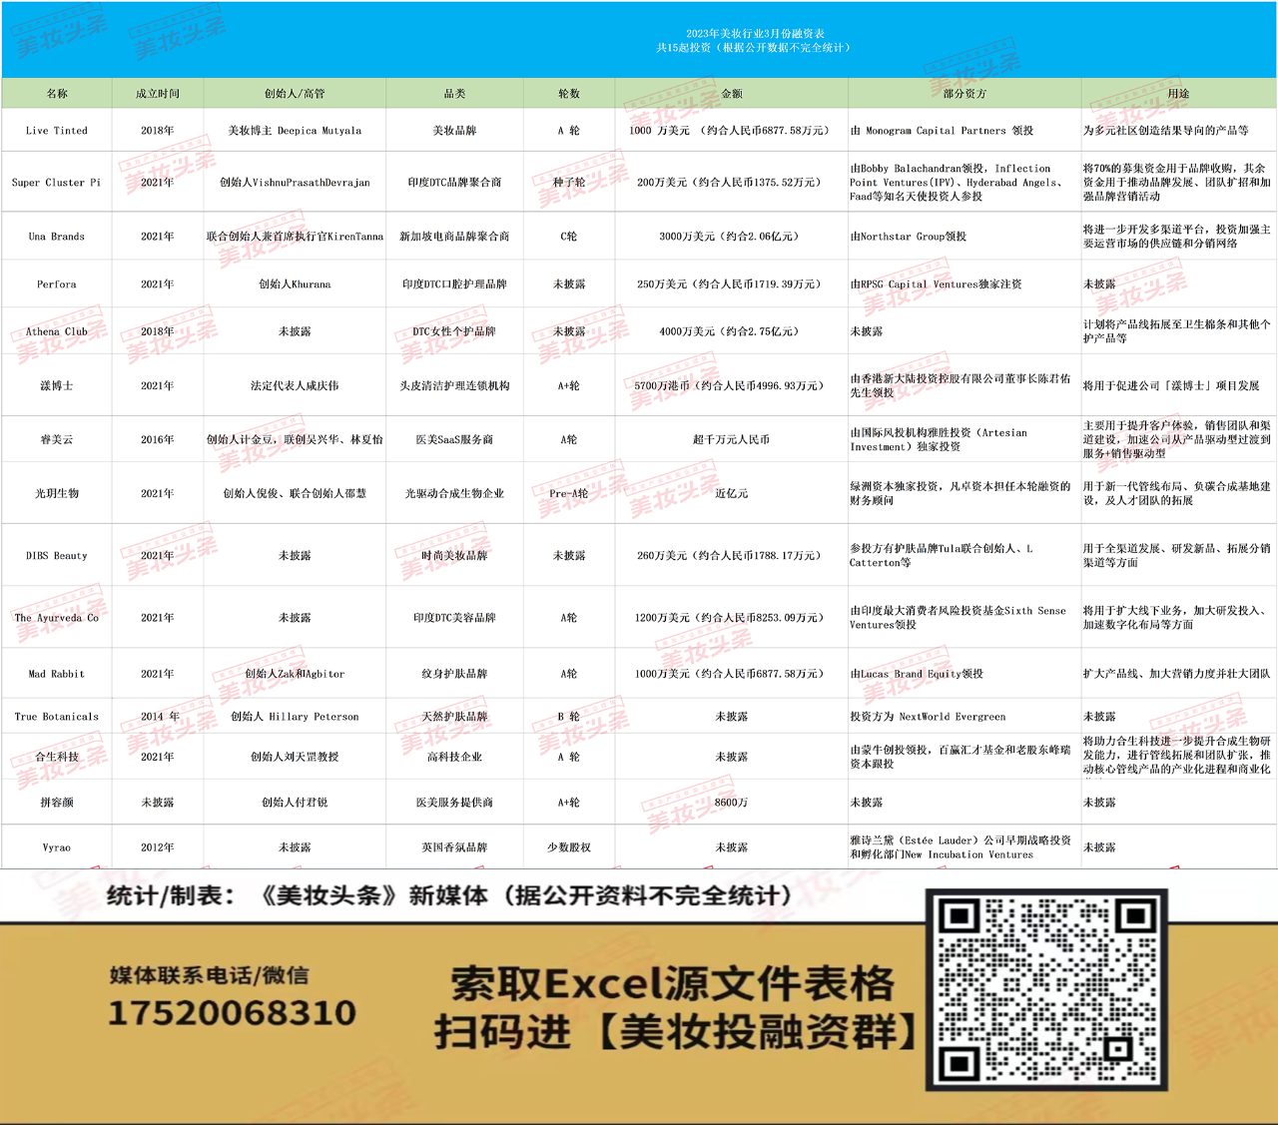Click the True Botanicals name cell
Viewport: 1278px width, 1125px height.
pos(57,717)
